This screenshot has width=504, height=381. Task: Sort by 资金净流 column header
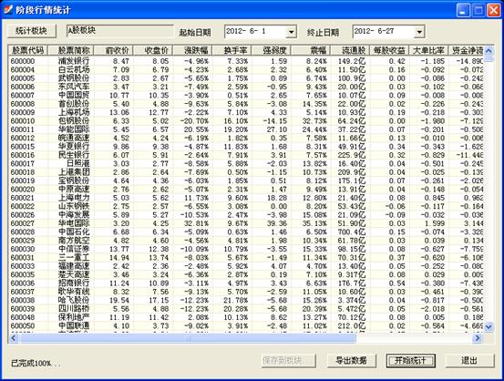pos(466,50)
